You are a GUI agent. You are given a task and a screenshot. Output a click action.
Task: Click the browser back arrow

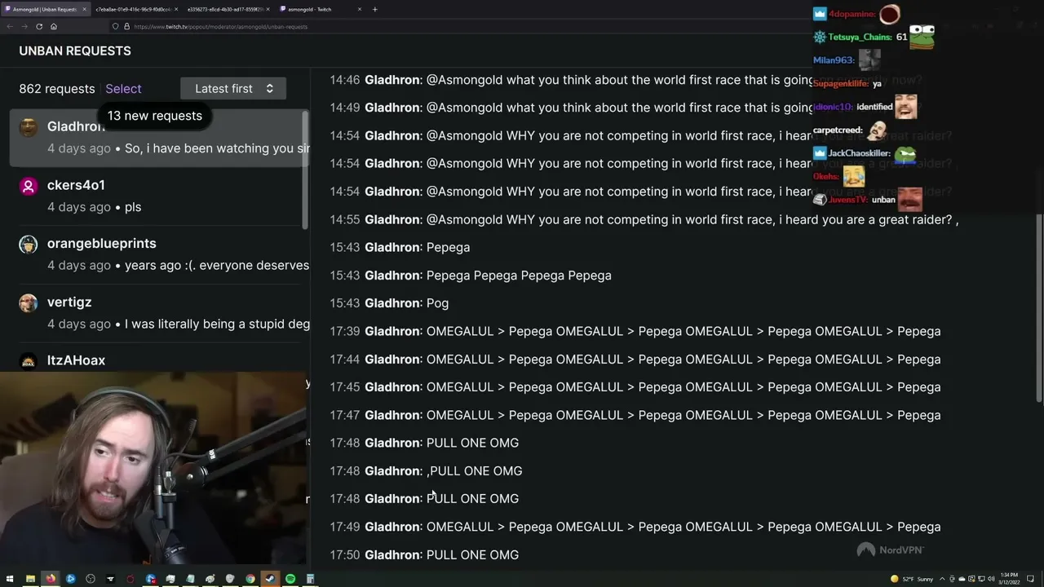point(10,26)
